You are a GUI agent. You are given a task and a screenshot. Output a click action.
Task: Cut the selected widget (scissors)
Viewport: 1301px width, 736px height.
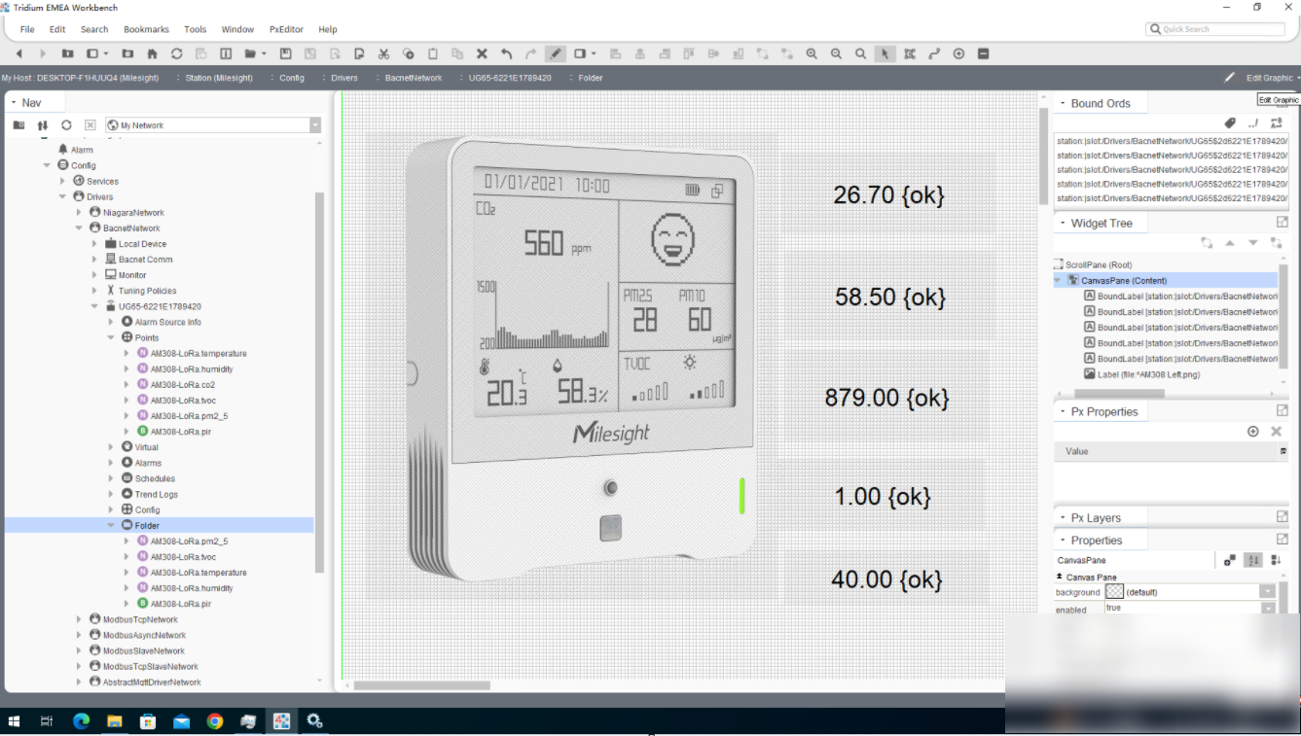383,53
